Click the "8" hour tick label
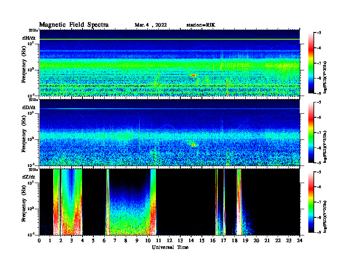The image size is (357, 276). (126, 240)
